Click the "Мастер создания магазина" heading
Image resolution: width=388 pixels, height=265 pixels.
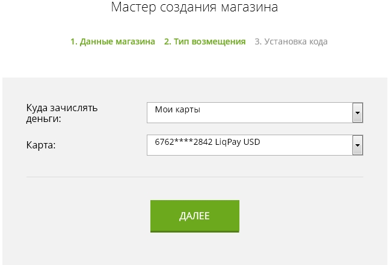pyautogui.click(x=194, y=8)
